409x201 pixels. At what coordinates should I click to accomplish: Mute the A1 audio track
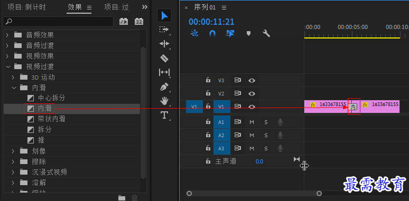(x=252, y=122)
